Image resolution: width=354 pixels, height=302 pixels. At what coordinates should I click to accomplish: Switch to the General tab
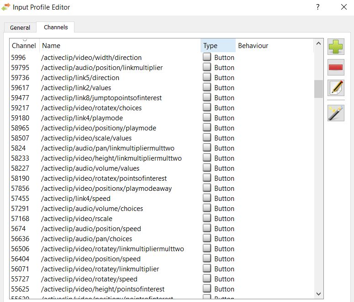coord(20,27)
